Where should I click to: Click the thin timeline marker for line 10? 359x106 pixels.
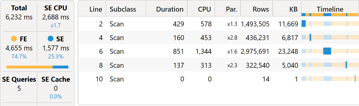click(x=355, y=79)
